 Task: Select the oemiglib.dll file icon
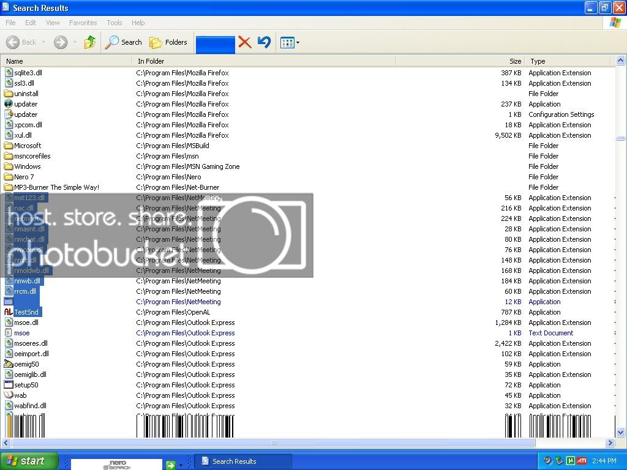9,374
